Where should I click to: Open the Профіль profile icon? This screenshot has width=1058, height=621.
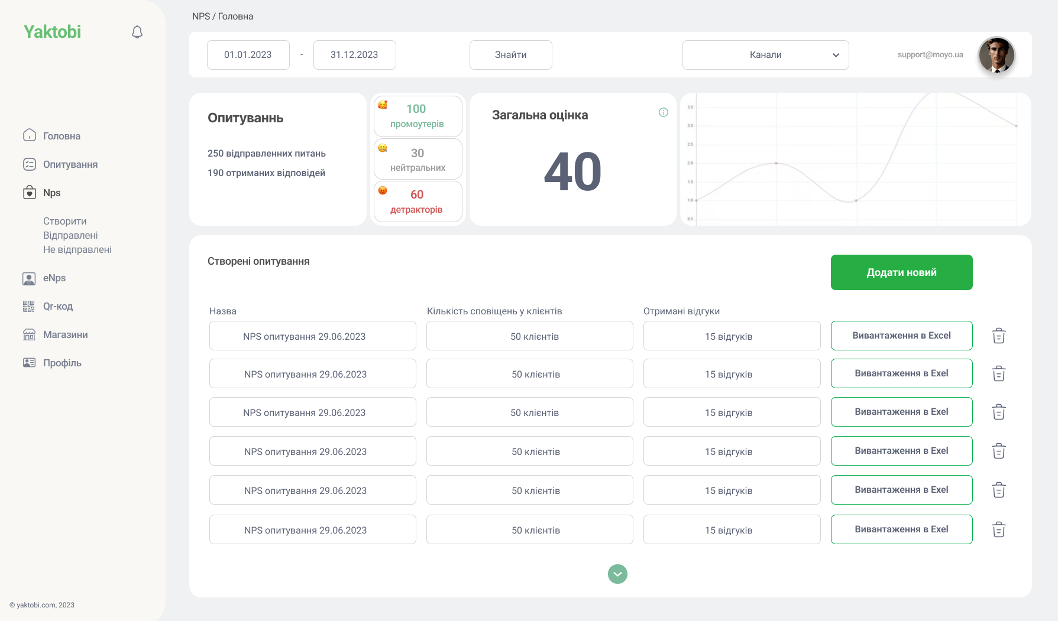tap(28, 362)
